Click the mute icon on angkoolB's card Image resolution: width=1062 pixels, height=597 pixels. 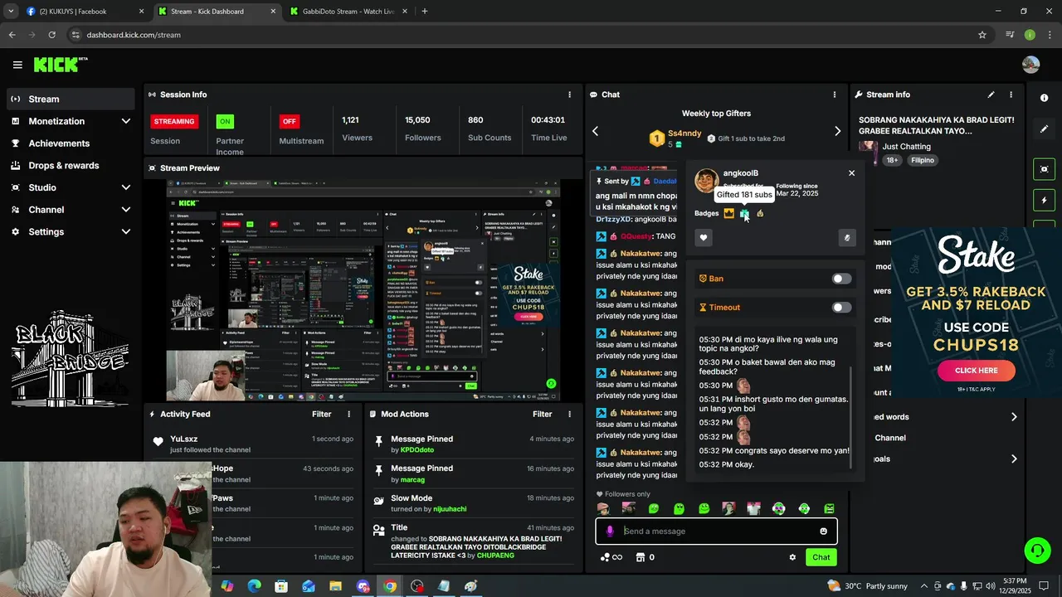tap(846, 238)
